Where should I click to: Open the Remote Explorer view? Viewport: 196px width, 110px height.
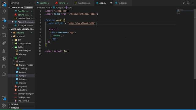[x=4, y=35]
